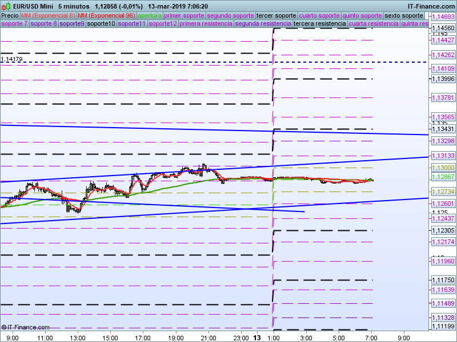This screenshot has width=457, height=342.
Task: Open the tercer soporte indicator label
Action: pos(276,15)
